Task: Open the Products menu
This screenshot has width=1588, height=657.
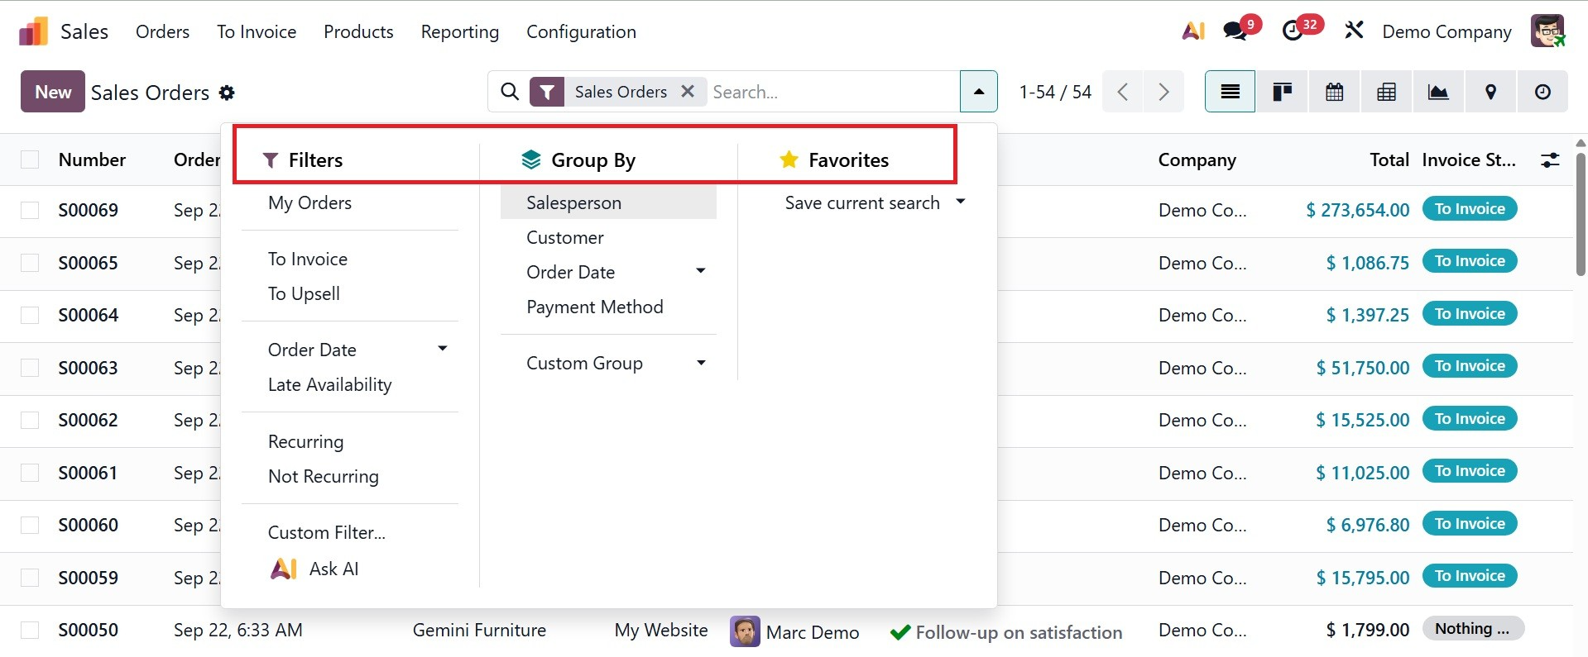Action: [x=358, y=31]
